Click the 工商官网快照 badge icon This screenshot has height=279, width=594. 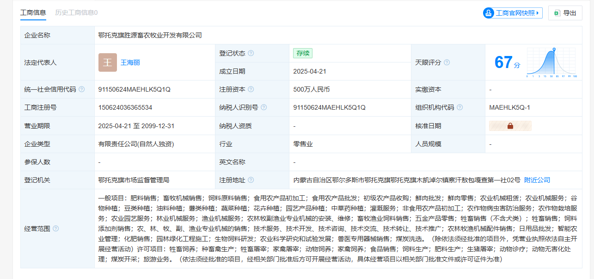click(x=489, y=13)
